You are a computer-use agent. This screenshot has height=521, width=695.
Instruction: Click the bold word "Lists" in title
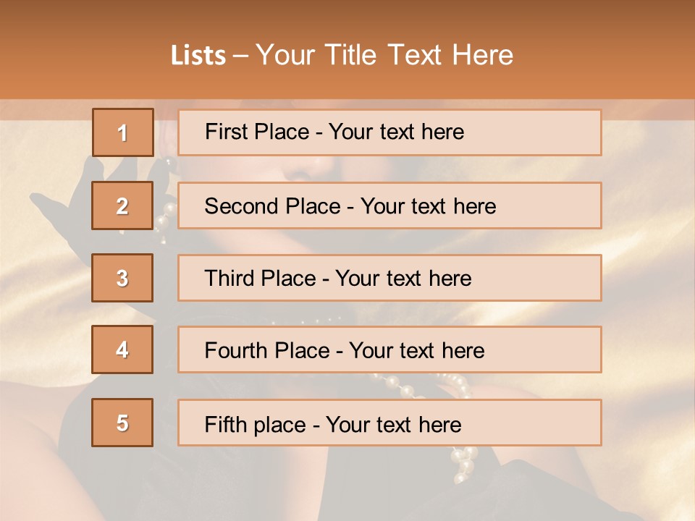198,56
